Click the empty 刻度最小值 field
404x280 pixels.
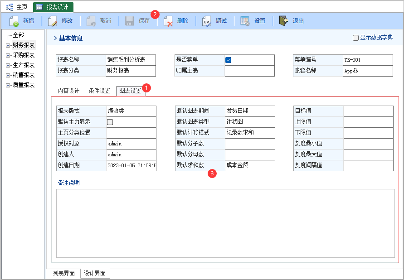368,144
